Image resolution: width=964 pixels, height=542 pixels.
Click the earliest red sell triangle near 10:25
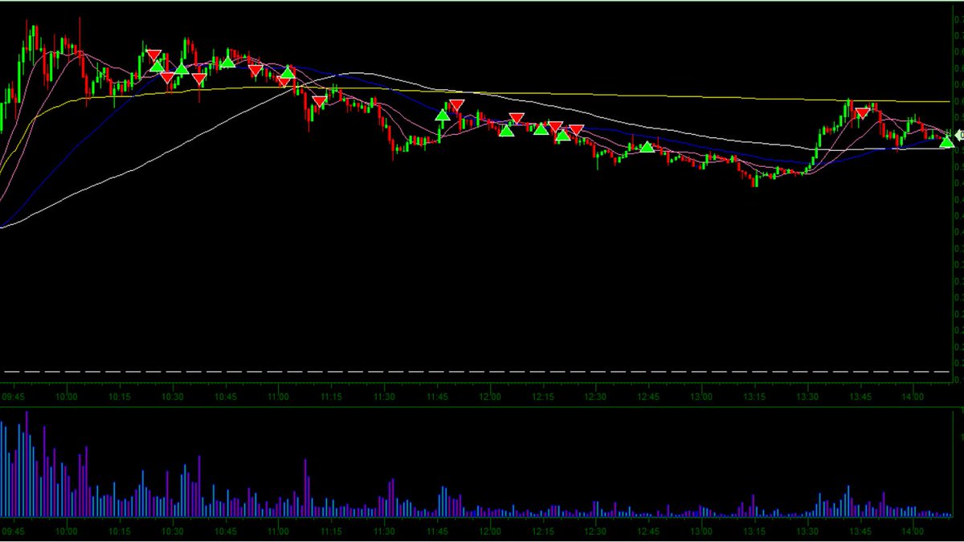point(153,55)
